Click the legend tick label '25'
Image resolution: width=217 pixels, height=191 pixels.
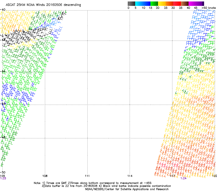point(166,8)
